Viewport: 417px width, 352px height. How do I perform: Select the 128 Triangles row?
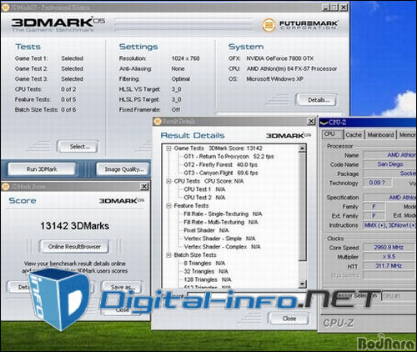[x=208, y=279]
